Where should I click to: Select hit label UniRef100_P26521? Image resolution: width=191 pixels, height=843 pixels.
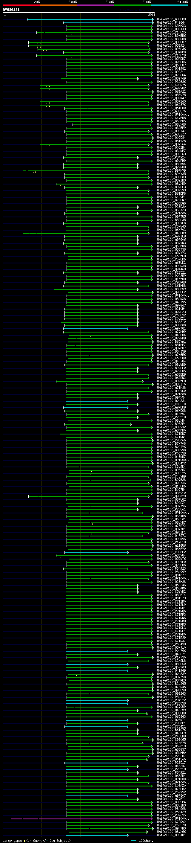coord(171,273)
